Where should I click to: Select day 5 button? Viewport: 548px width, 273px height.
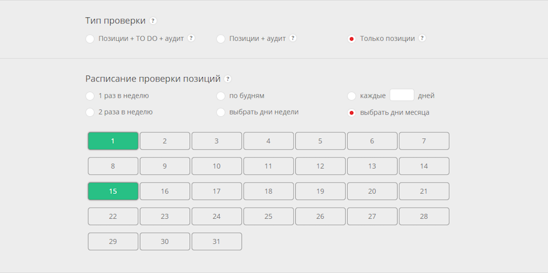(x=320, y=141)
